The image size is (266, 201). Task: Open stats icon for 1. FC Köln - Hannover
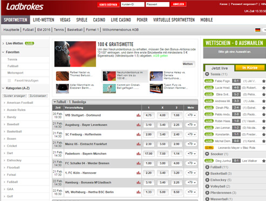[x=138, y=173]
